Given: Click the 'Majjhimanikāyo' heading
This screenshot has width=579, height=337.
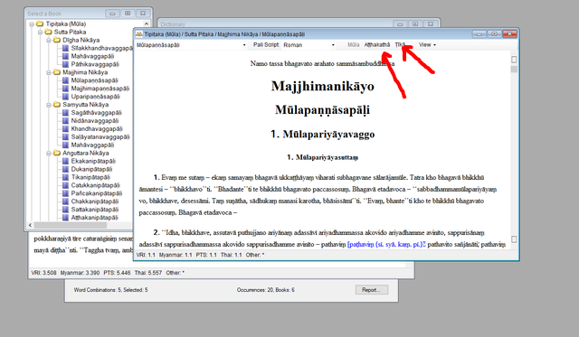Looking at the screenshot, I should coord(323,86).
